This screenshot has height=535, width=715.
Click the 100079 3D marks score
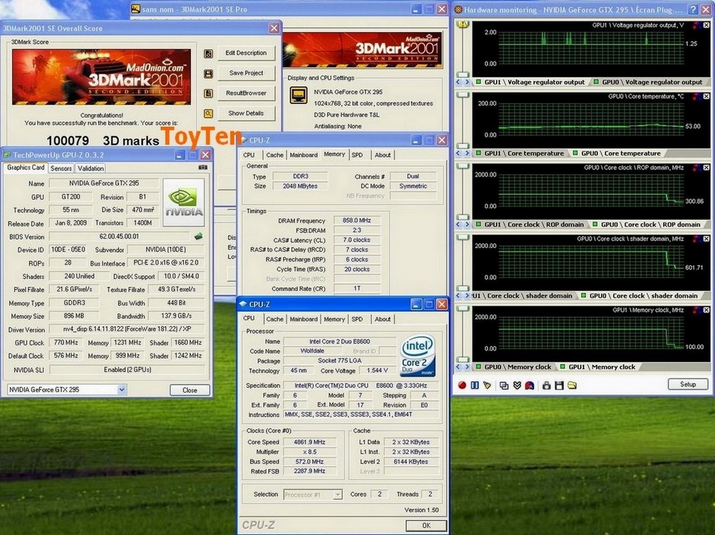[x=103, y=140]
